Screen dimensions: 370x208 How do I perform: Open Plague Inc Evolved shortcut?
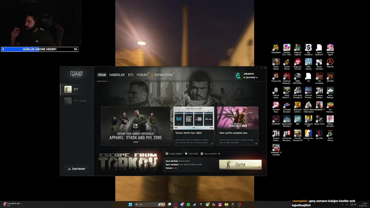298,64
